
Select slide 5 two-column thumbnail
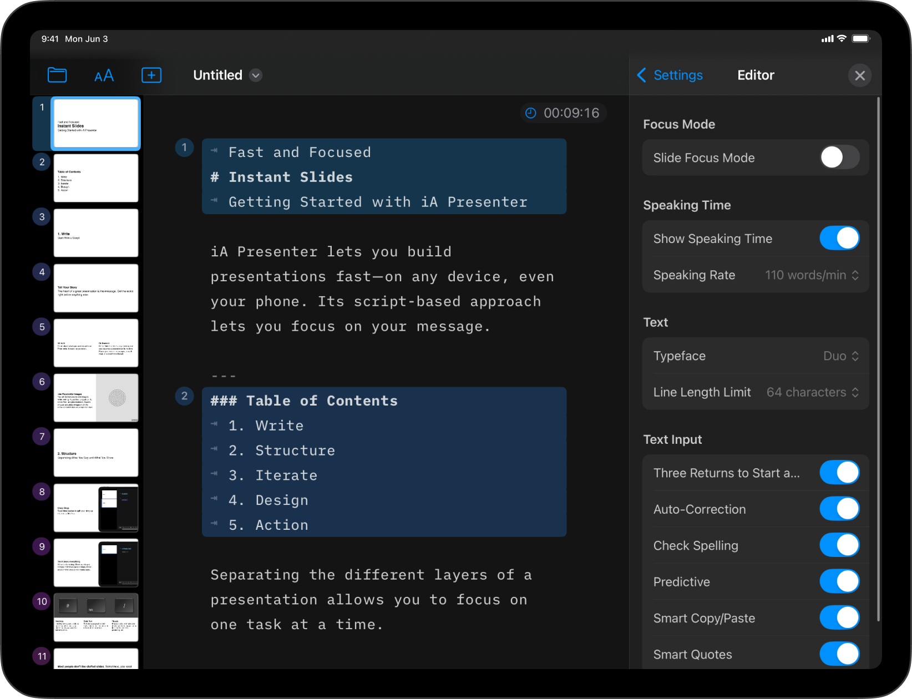click(x=96, y=343)
